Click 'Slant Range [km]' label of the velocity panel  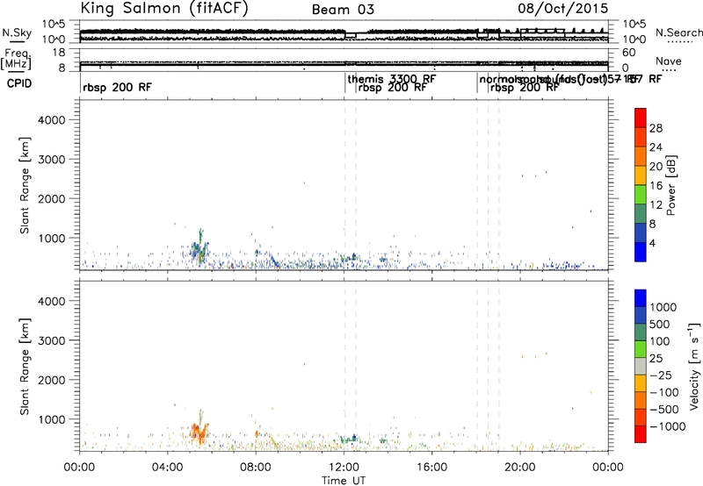tap(25, 367)
